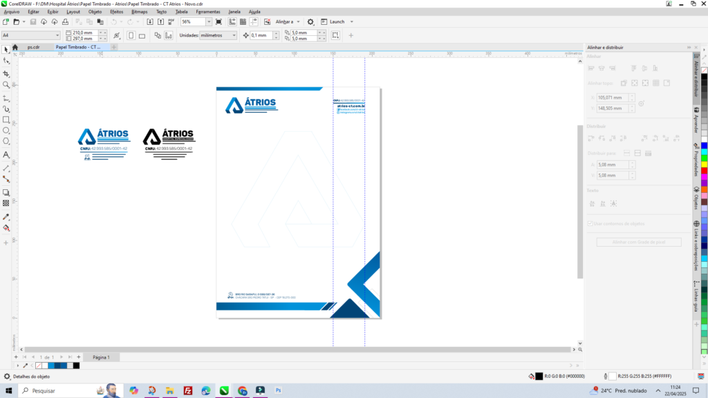The width and height of the screenshot is (708, 398).
Task: Click the New document icon
Action: click(6, 21)
